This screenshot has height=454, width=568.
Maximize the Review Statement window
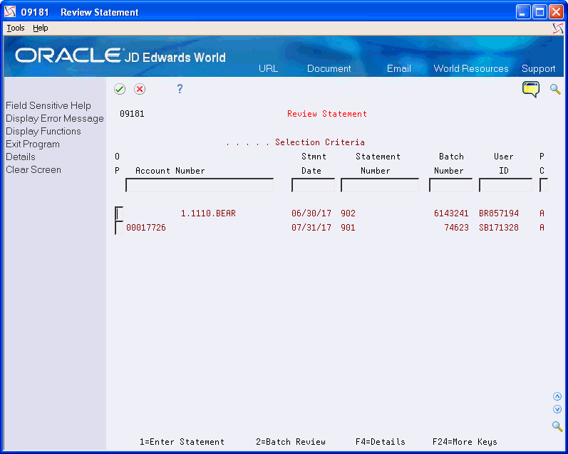tap(539, 12)
